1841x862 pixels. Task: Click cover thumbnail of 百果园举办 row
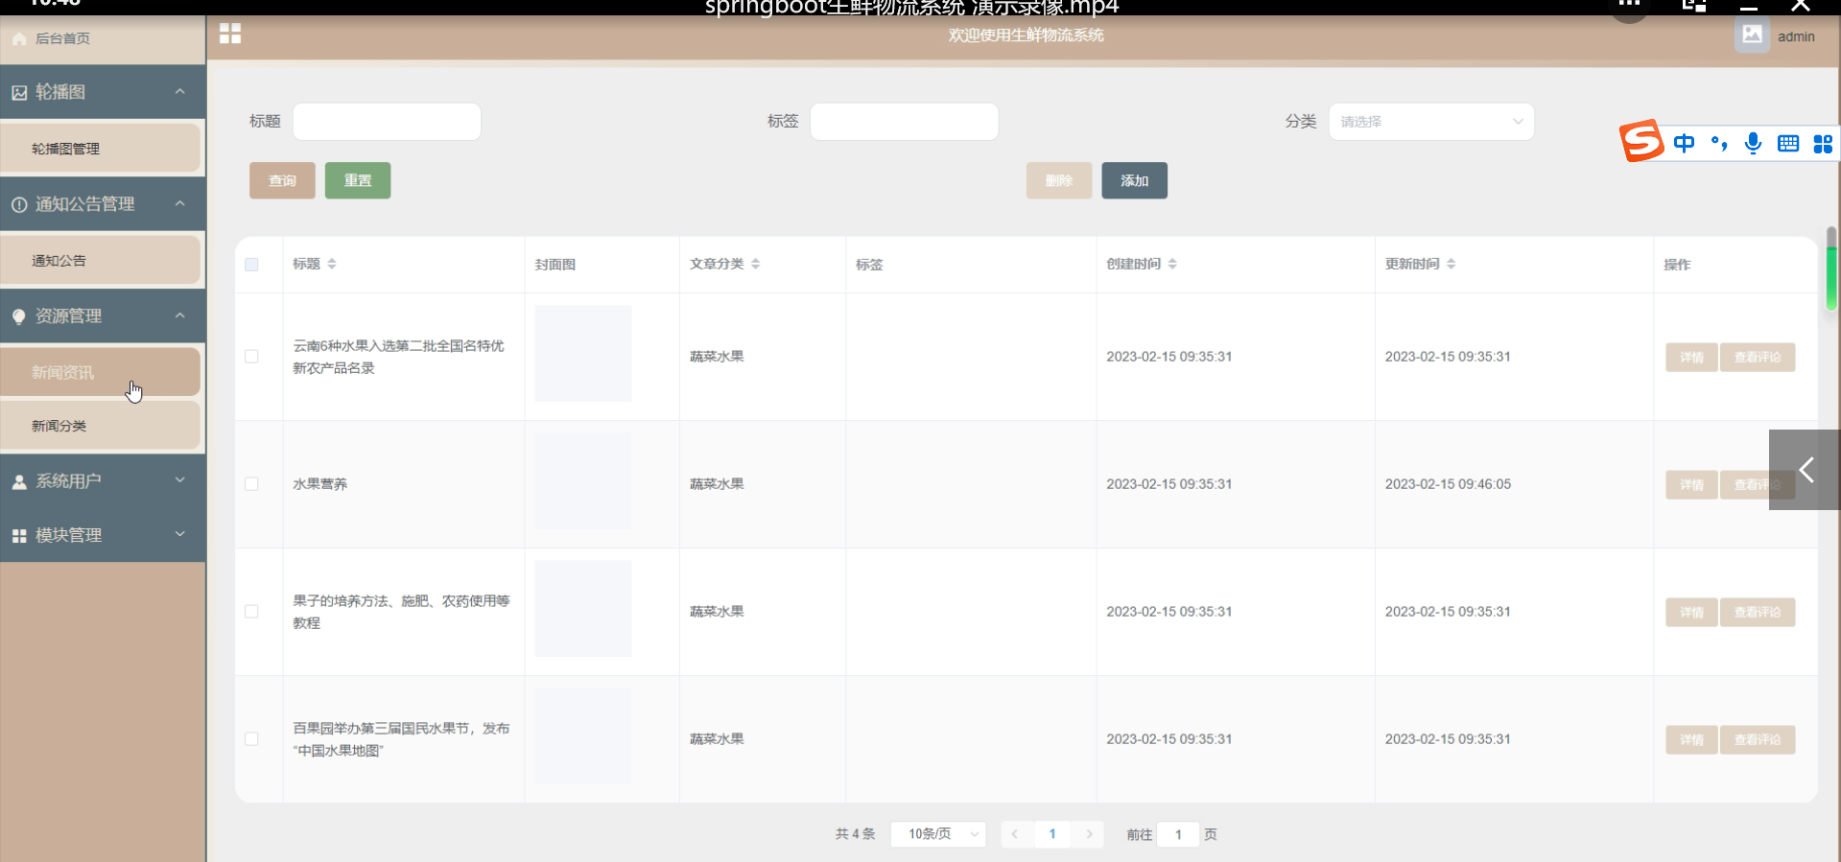click(583, 735)
